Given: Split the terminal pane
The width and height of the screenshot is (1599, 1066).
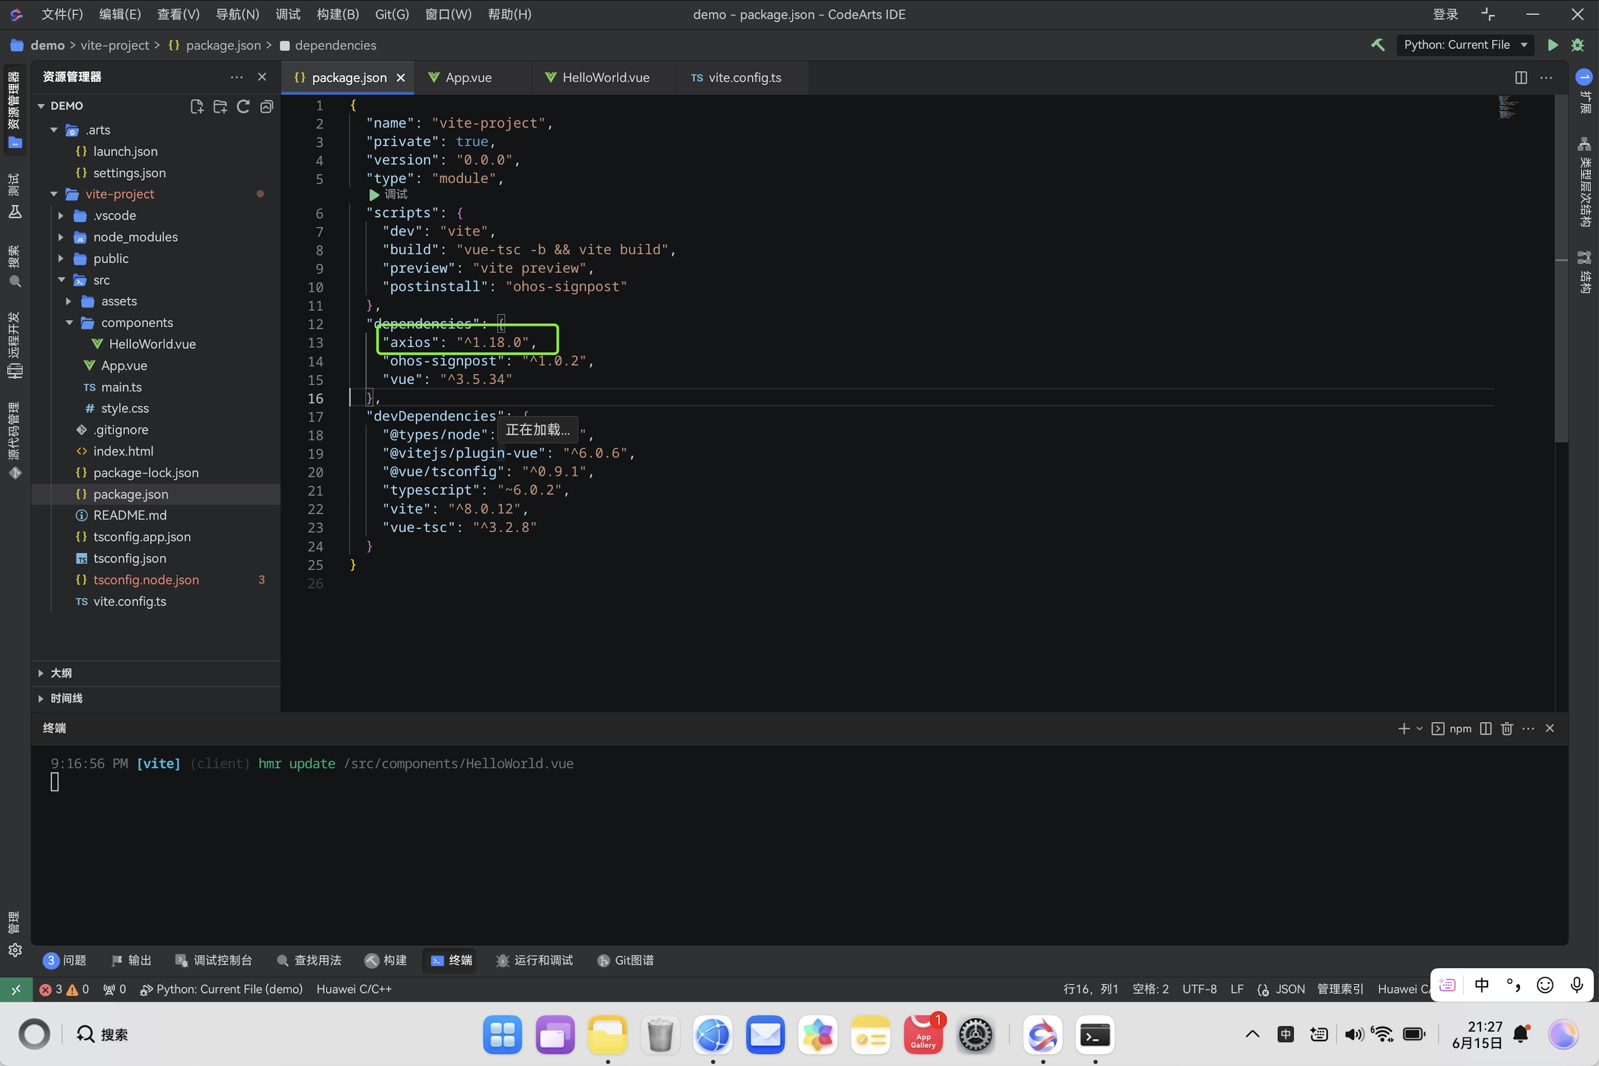Looking at the screenshot, I should click(x=1485, y=728).
